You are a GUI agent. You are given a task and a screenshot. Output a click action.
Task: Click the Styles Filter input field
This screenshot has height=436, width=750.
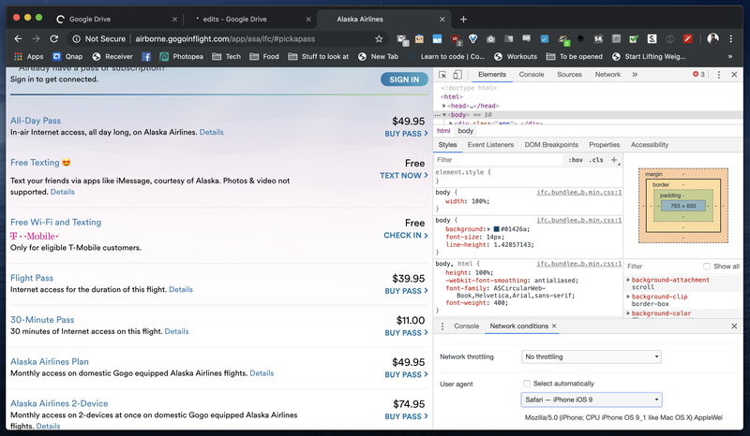point(498,159)
